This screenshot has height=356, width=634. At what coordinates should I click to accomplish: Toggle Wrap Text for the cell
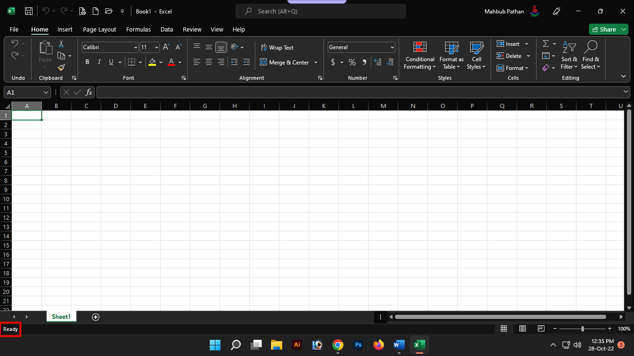click(x=277, y=47)
